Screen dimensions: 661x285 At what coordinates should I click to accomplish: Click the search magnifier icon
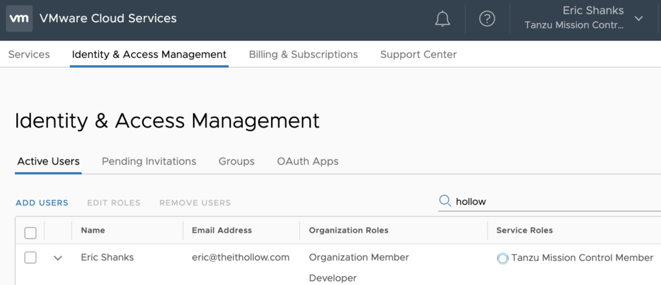pyautogui.click(x=445, y=201)
